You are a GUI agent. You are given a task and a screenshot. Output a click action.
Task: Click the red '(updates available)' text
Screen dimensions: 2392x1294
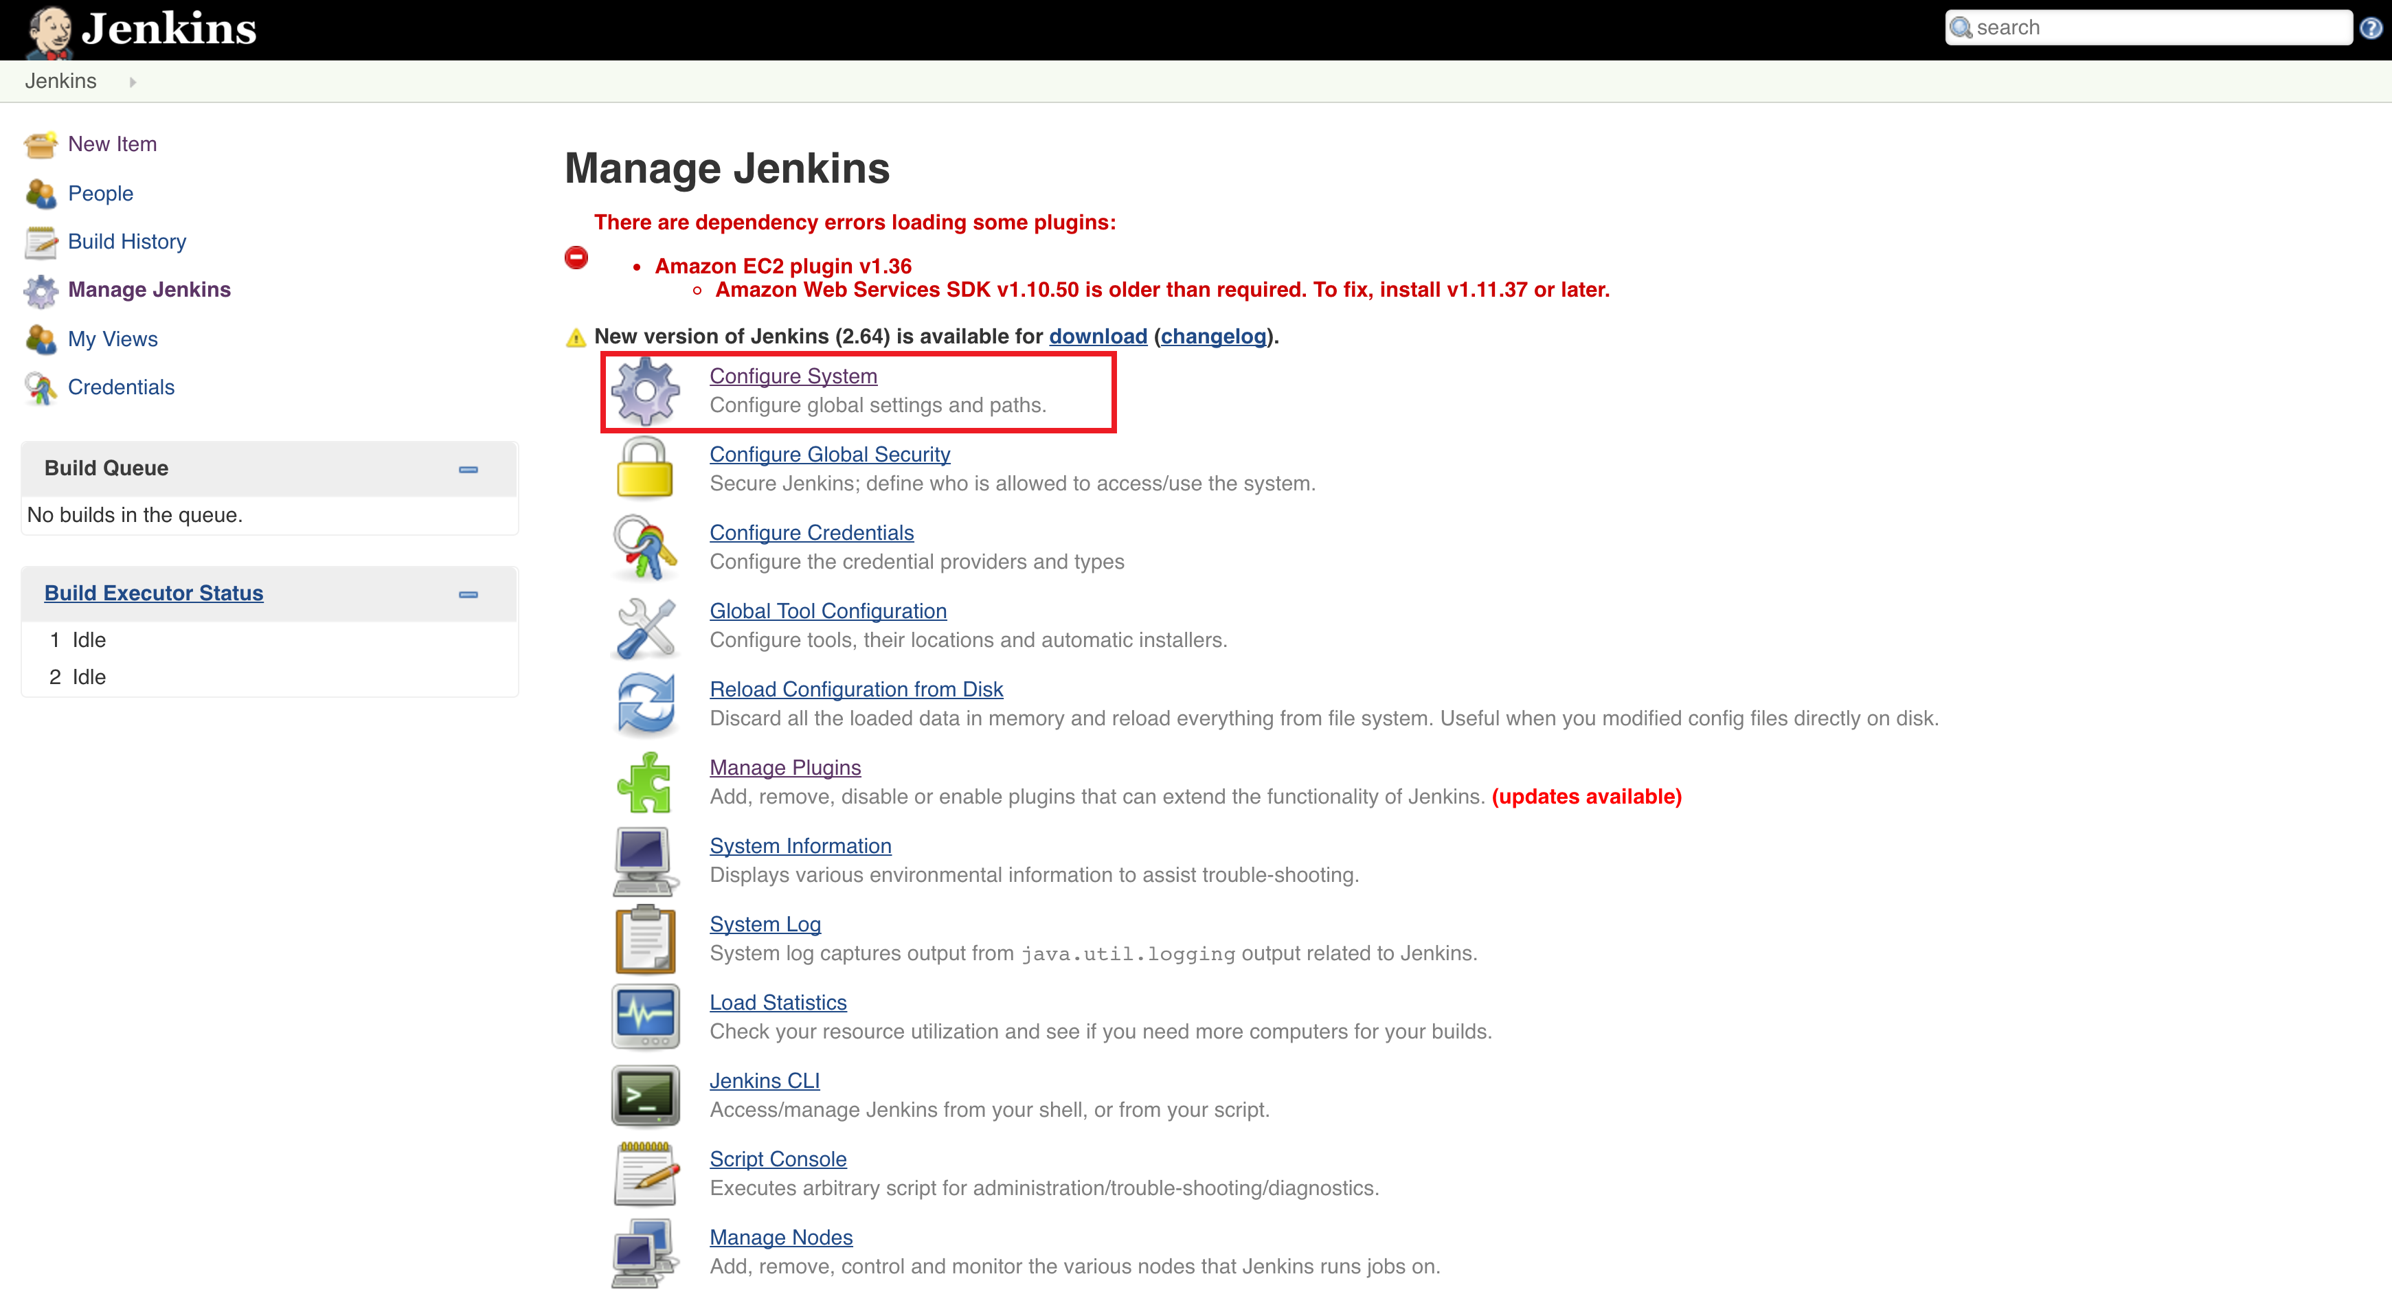[x=1587, y=797]
